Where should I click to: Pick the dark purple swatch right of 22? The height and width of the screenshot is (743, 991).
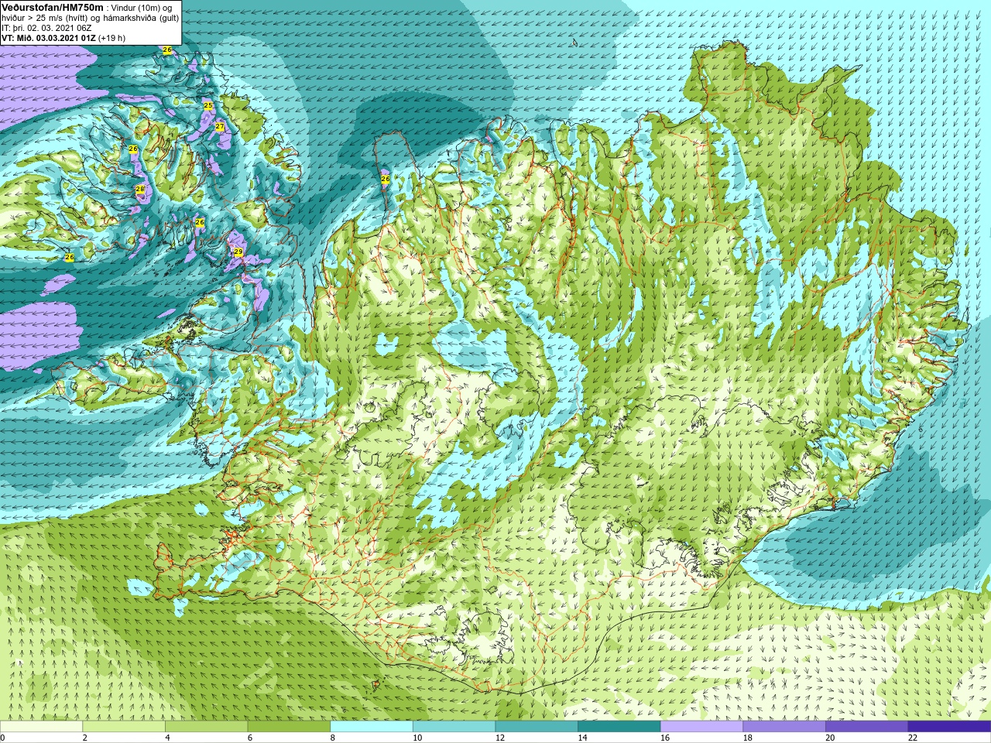coord(949,726)
